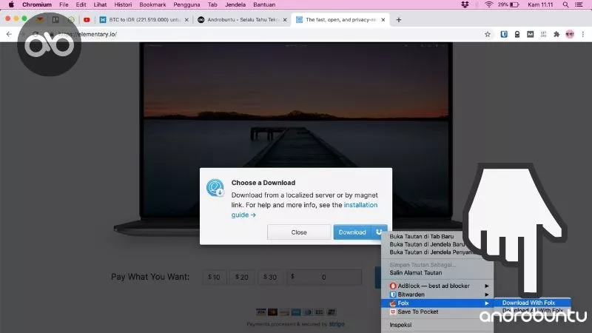Close the BTC to IDR tab

point(186,20)
